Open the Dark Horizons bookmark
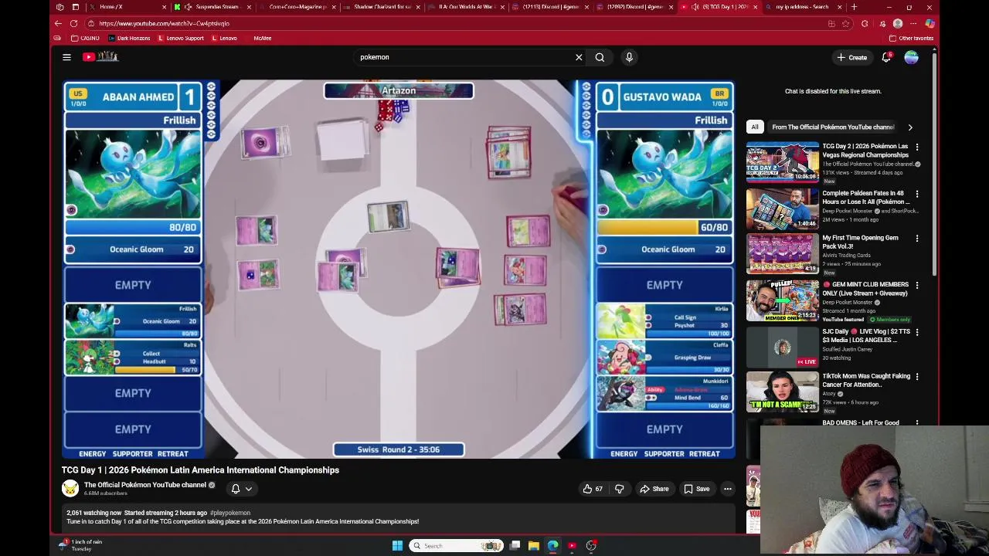Image resolution: width=989 pixels, height=556 pixels. (129, 38)
